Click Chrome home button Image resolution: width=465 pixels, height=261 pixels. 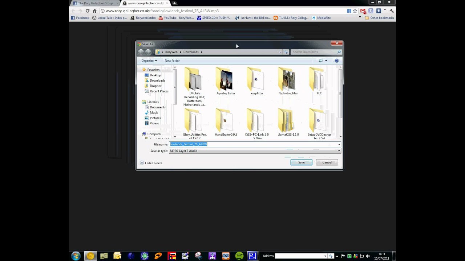pyautogui.click(x=94, y=11)
